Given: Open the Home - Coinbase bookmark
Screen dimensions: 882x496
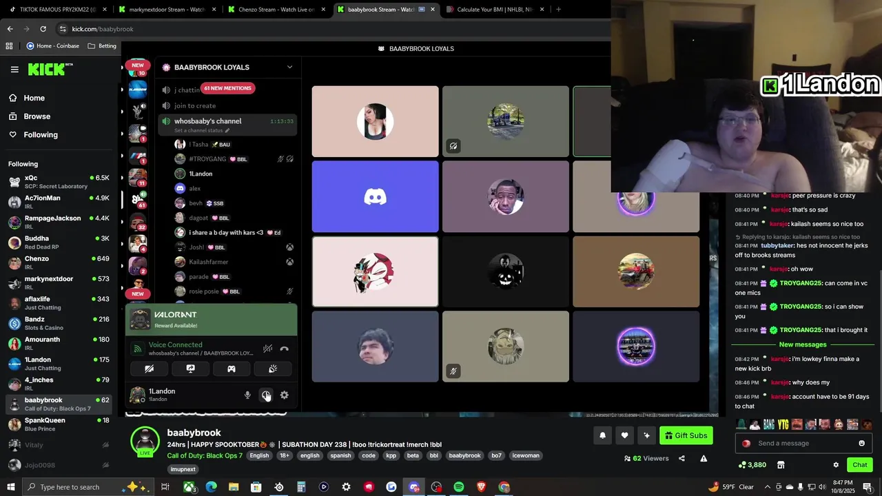Looking at the screenshot, I should (x=52, y=46).
